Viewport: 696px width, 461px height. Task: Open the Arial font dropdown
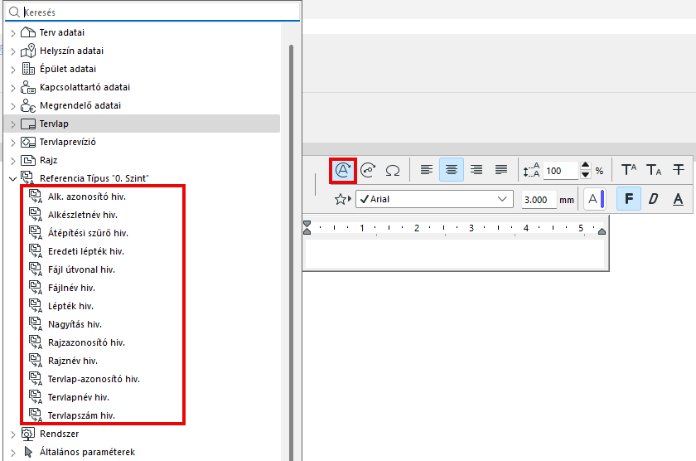(434, 200)
